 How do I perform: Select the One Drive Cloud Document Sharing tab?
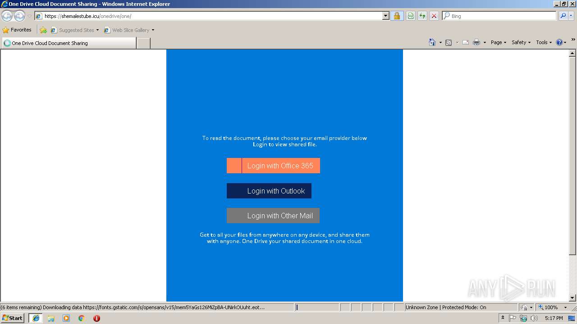pos(69,43)
